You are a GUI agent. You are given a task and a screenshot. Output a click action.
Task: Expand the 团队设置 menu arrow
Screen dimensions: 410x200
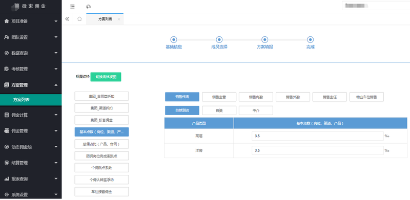(x=56, y=37)
